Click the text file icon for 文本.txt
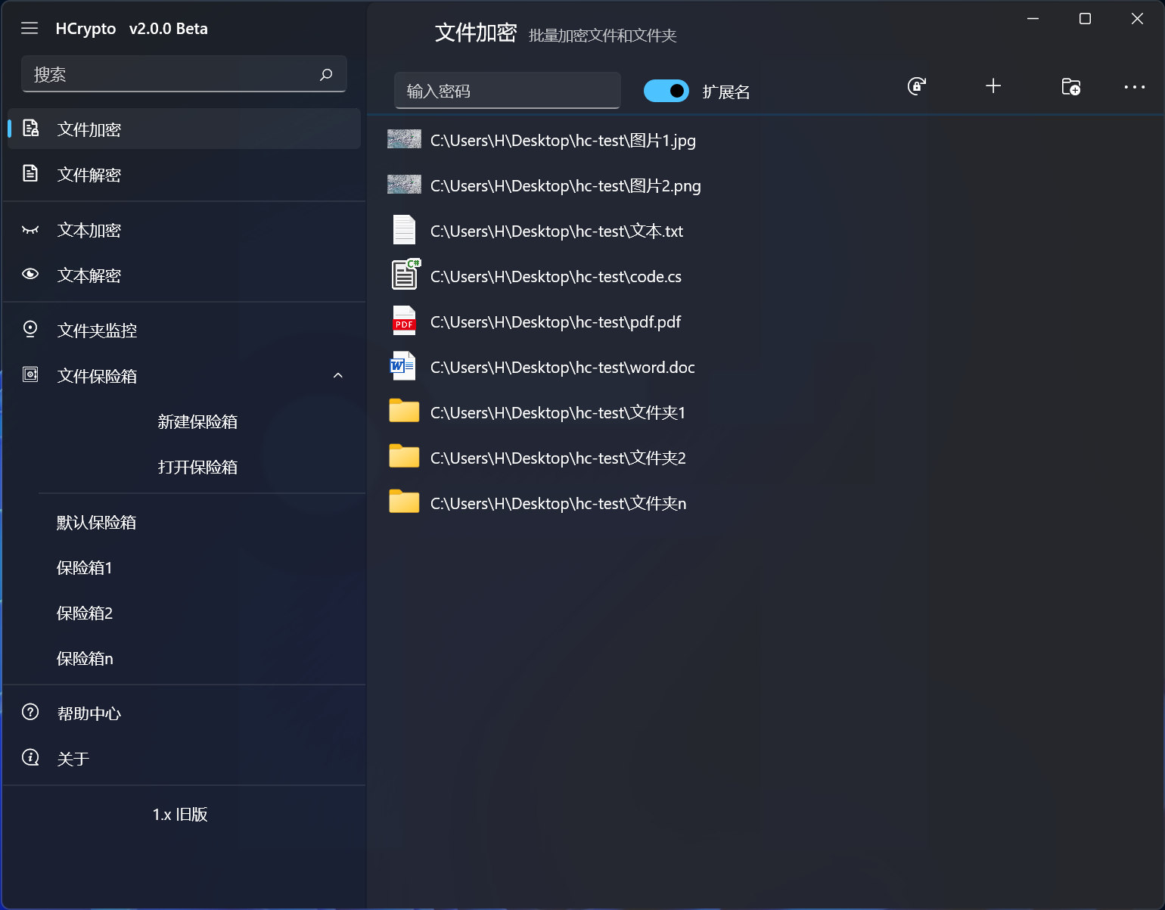Viewport: 1165px width, 910px height. pyautogui.click(x=404, y=230)
